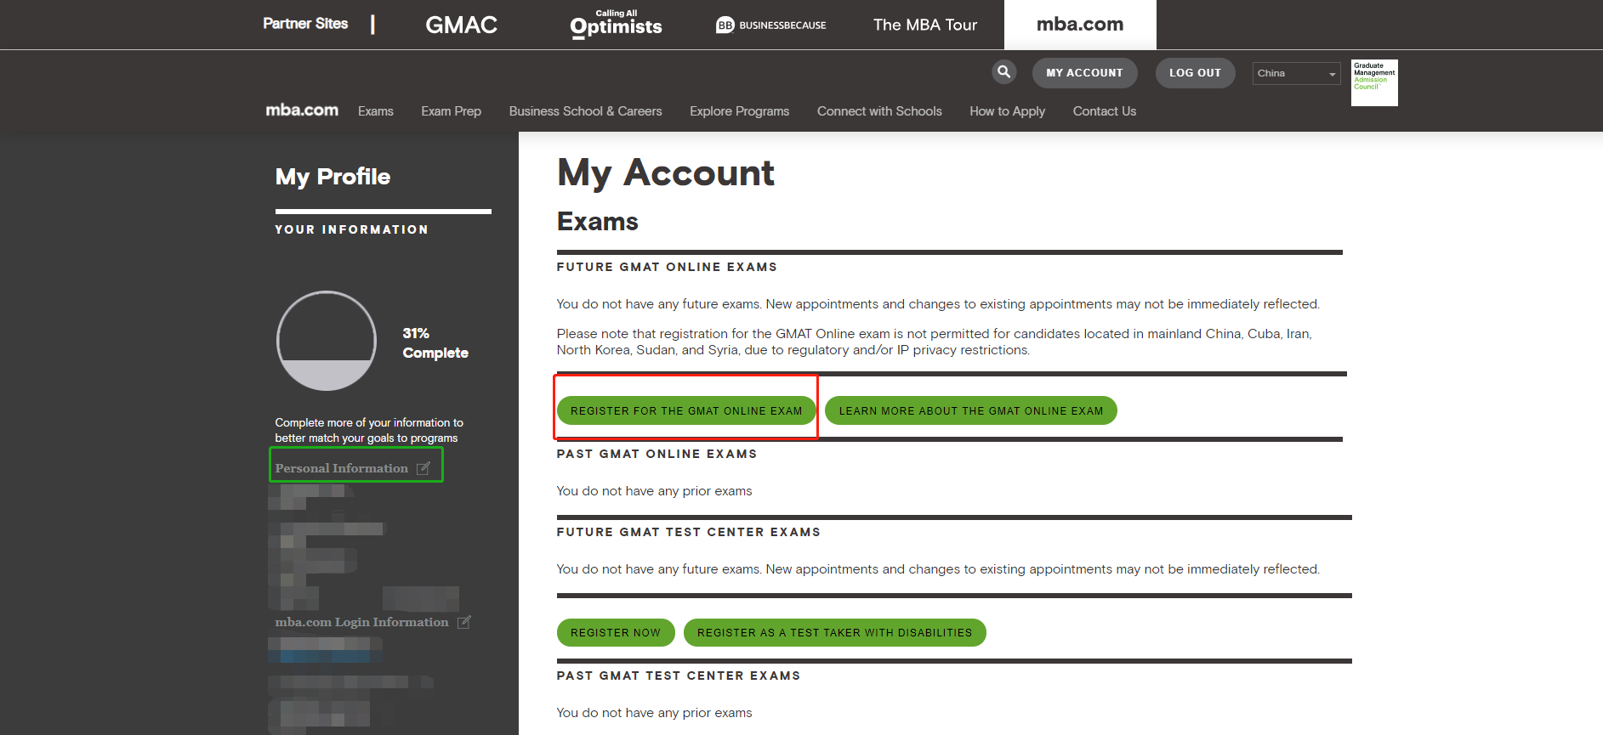
Task: Open the Calling All Optimists logo
Action: [x=616, y=25]
